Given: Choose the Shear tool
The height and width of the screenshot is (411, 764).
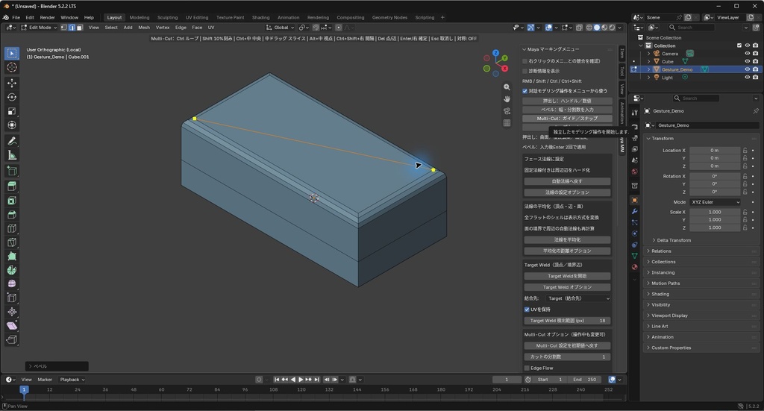Looking at the screenshot, I should [12, 326].
